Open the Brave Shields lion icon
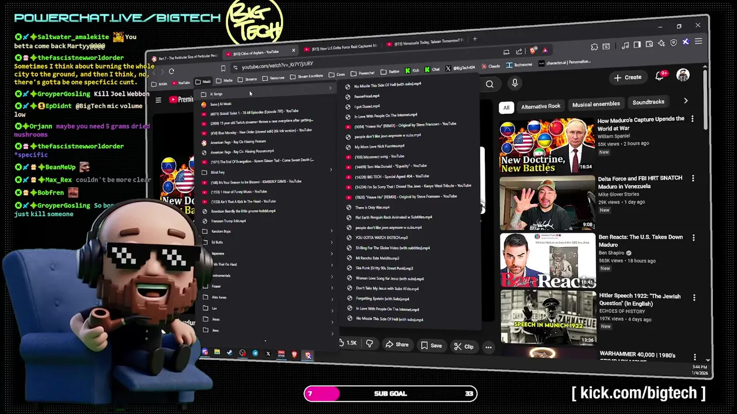The image size is (737, 414). [533, 51]
